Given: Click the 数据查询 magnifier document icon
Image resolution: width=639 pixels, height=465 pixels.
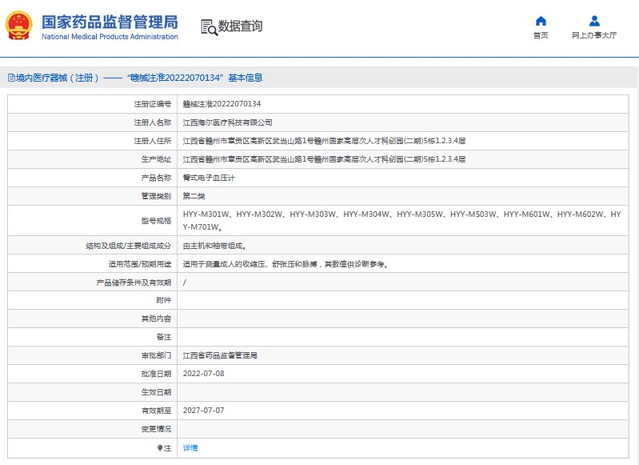Looking at the screenshot, I should point(209,26).
